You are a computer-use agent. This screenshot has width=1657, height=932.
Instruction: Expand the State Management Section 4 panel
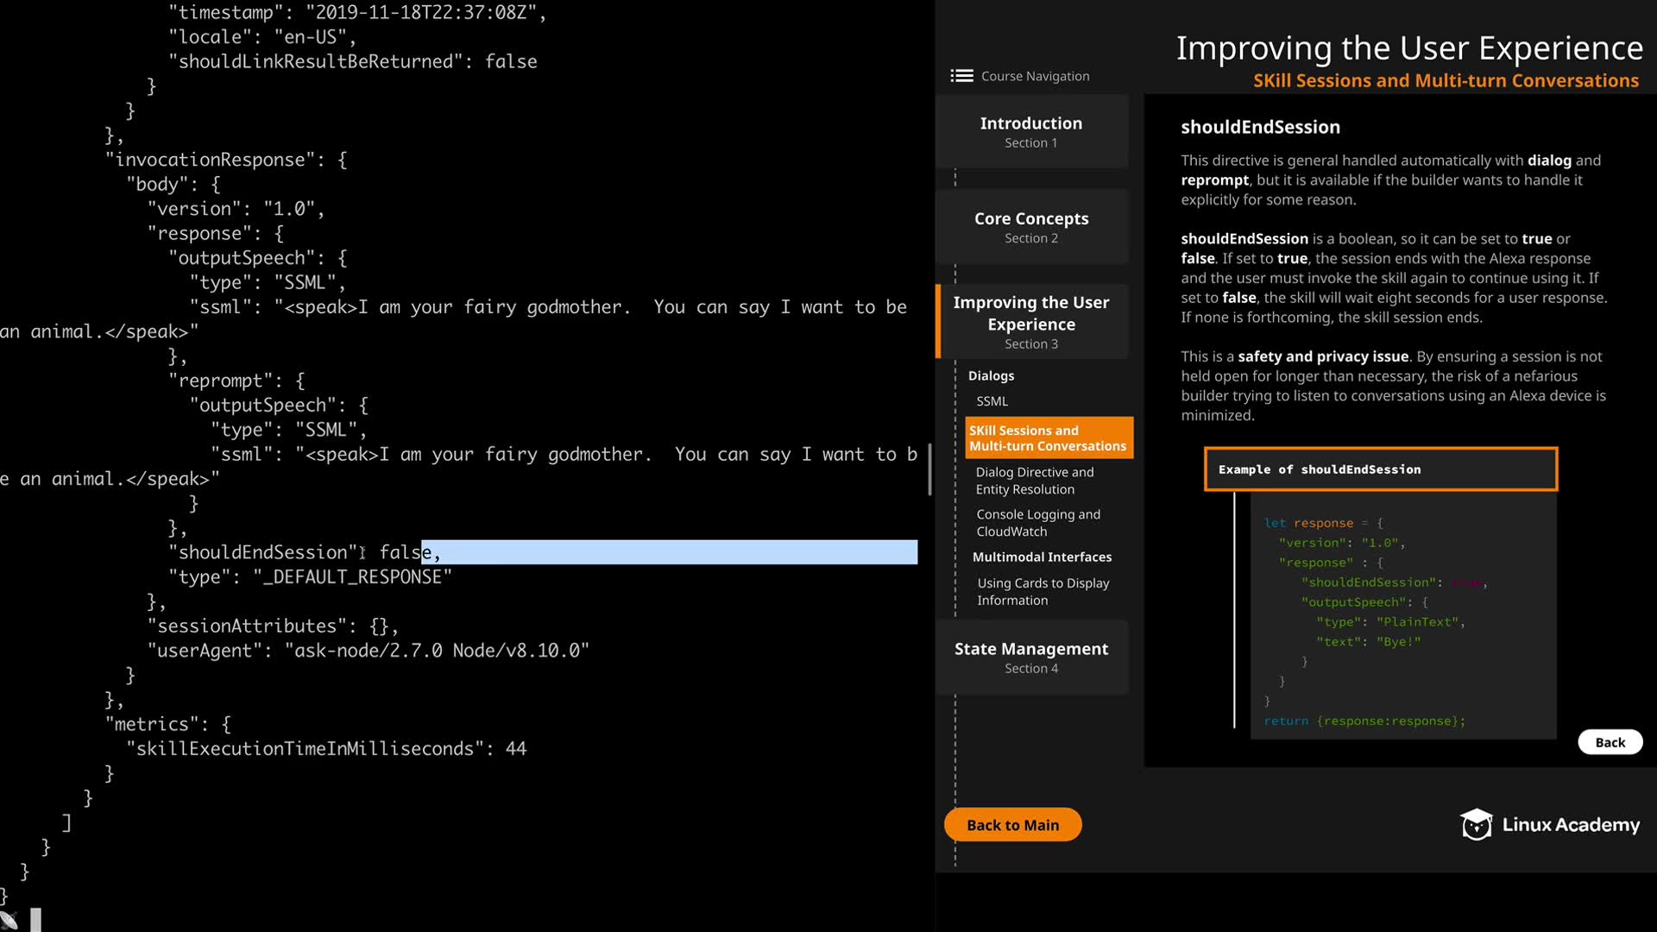tap(1031, 657)
